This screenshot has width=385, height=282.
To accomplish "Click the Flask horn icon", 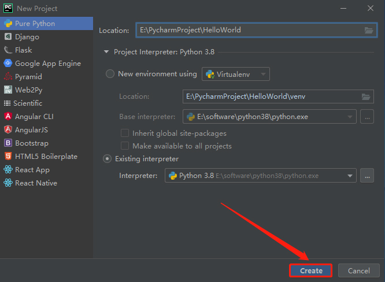I will 8,50.
